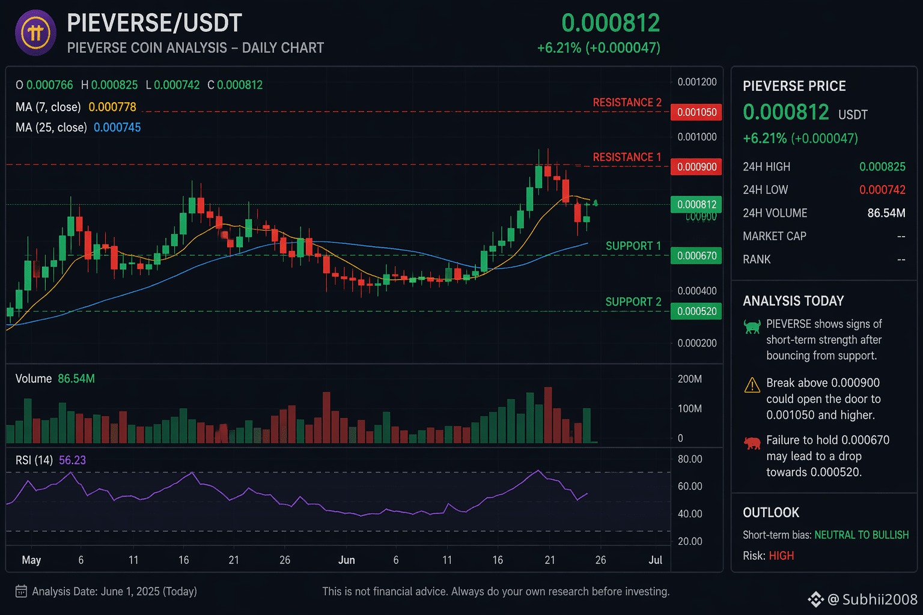Image resolution: width=923 pixels, height=615 pixels.
Task: Select the SUPPORT 1 line label
Action: [633, 246]
